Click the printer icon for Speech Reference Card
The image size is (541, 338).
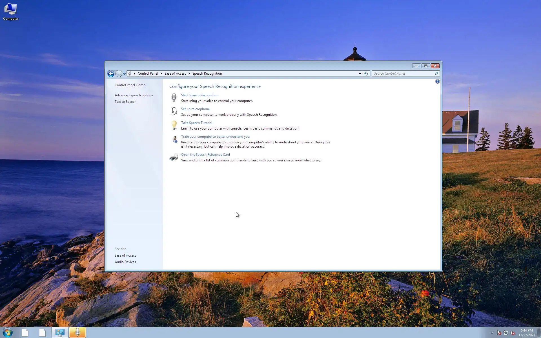pyautogui.click(x=174, y=157)
